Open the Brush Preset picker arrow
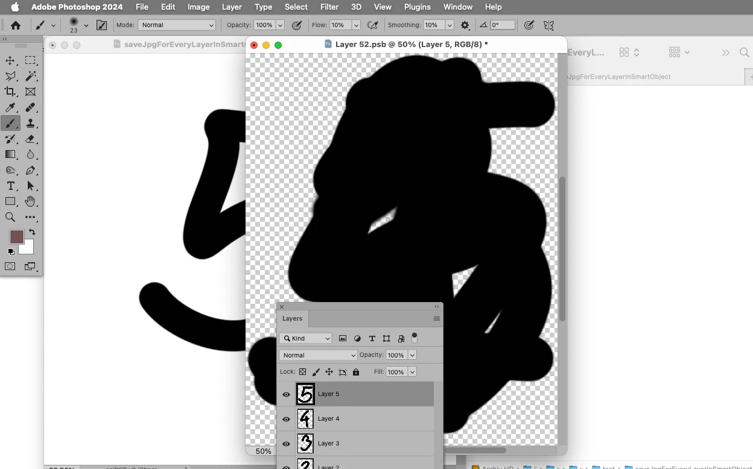 (x=86, y=25)
